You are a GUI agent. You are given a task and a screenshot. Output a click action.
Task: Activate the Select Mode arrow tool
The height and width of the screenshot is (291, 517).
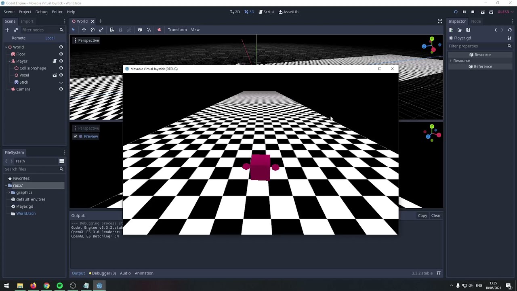(x=73, y=30)
